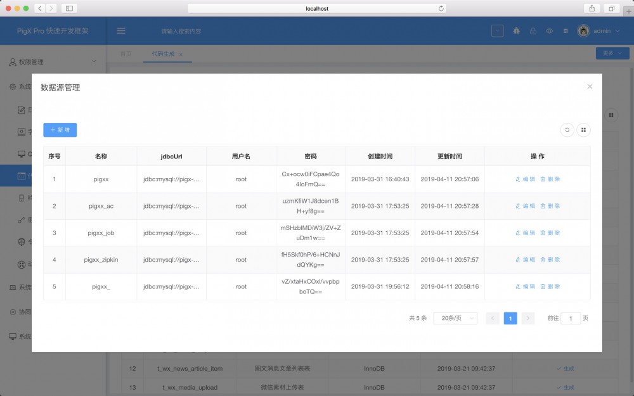Click the 权限管理 user icon in sidebar

13,62
